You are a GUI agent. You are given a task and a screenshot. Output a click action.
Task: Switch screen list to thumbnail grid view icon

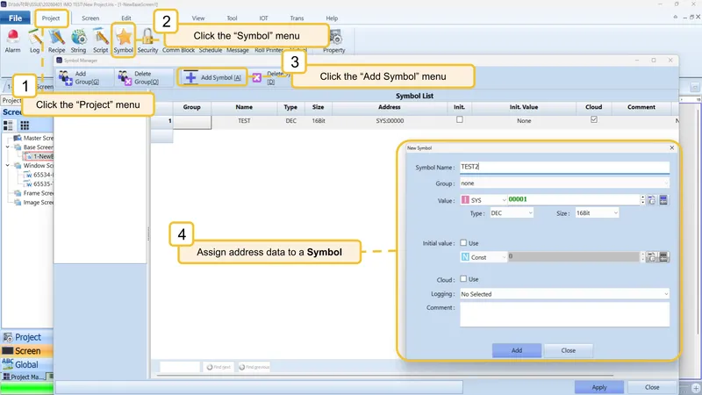(x=25, y=126)
